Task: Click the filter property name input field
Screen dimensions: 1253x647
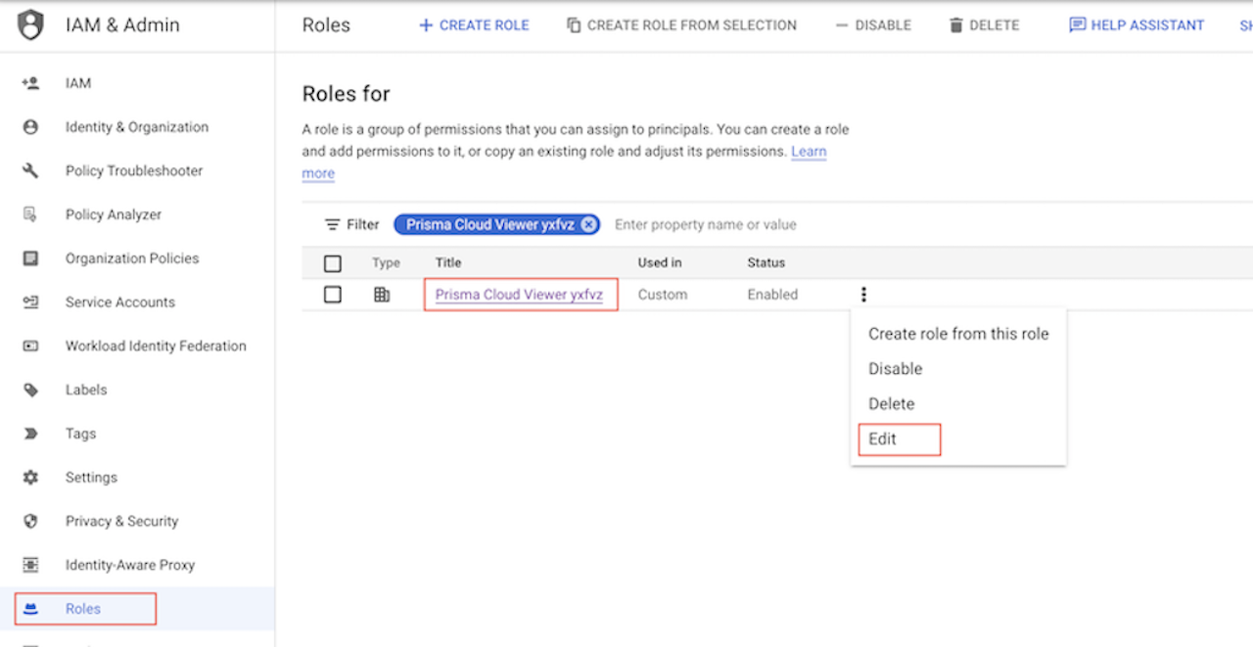Action: (705, 225)
